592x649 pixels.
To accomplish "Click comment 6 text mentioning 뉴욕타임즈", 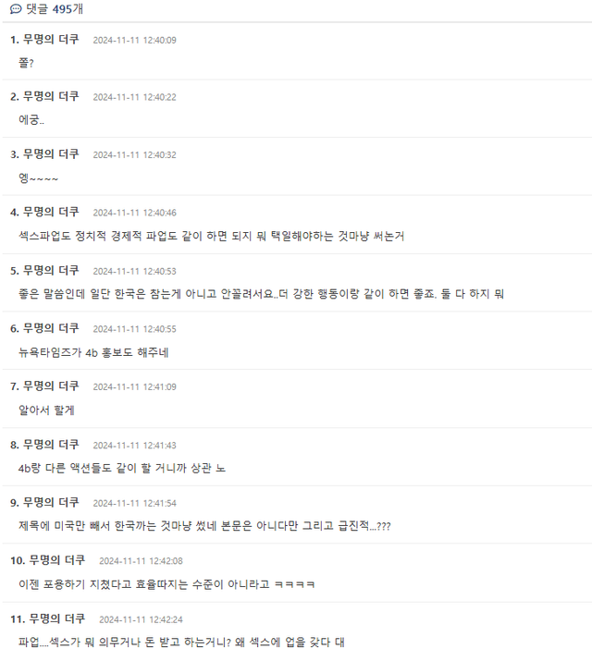I will pos(93,352).
